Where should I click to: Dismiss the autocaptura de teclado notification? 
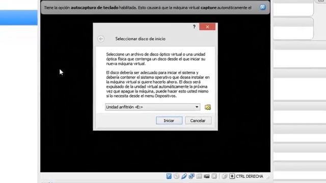[x=263, y=7]
